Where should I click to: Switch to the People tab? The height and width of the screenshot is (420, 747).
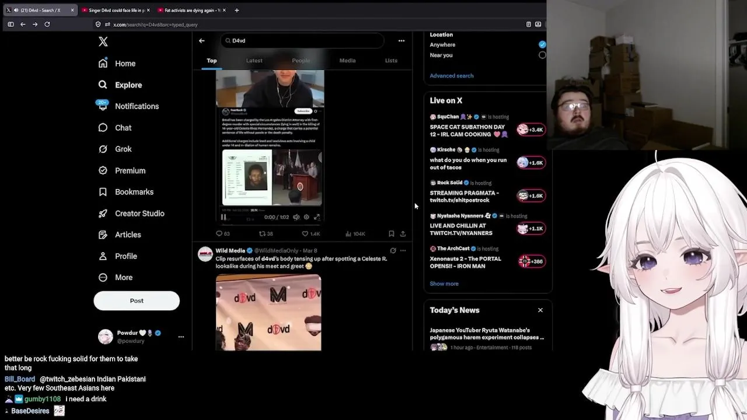(301, 61)
